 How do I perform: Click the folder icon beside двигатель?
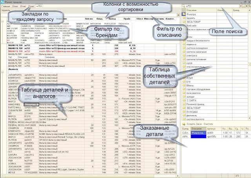click(184, 116)
